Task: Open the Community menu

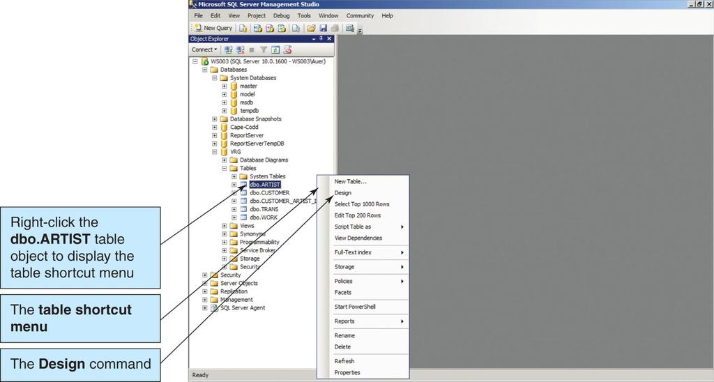Action: pyautogui.click(x=360, y=15)
